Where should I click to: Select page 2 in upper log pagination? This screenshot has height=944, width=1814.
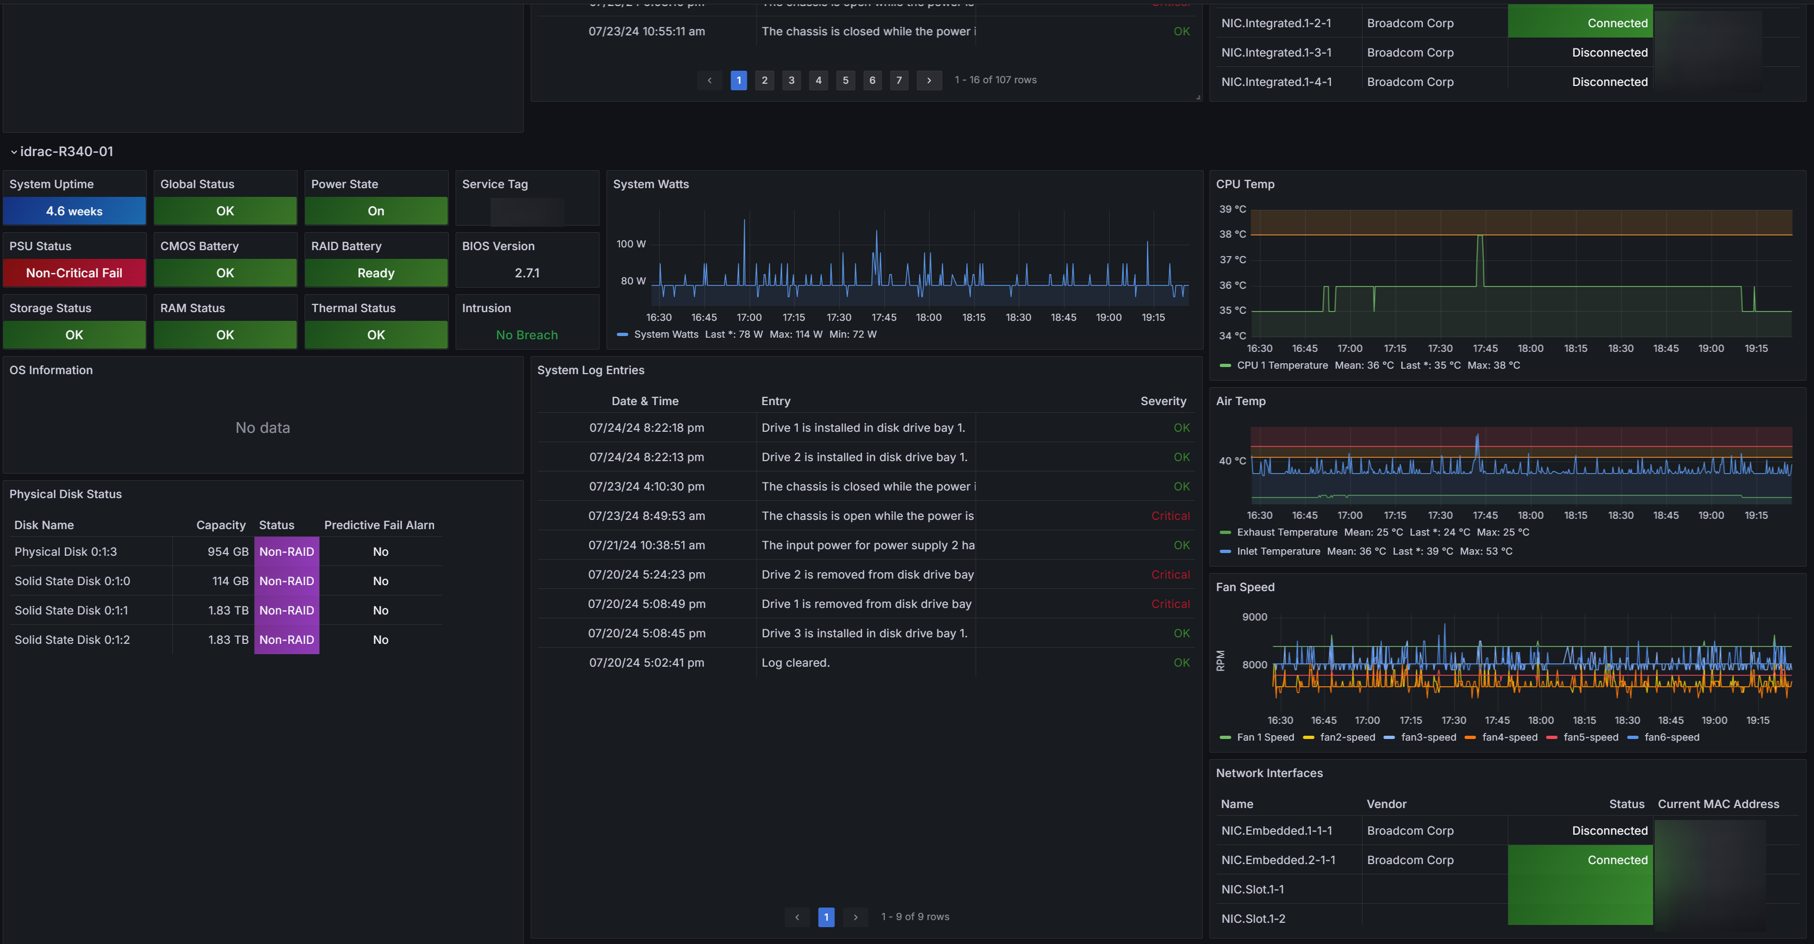[x=764, y=80]
